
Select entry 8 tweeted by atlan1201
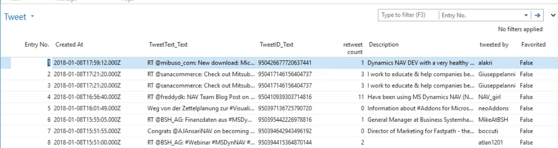tap(279, 142)
